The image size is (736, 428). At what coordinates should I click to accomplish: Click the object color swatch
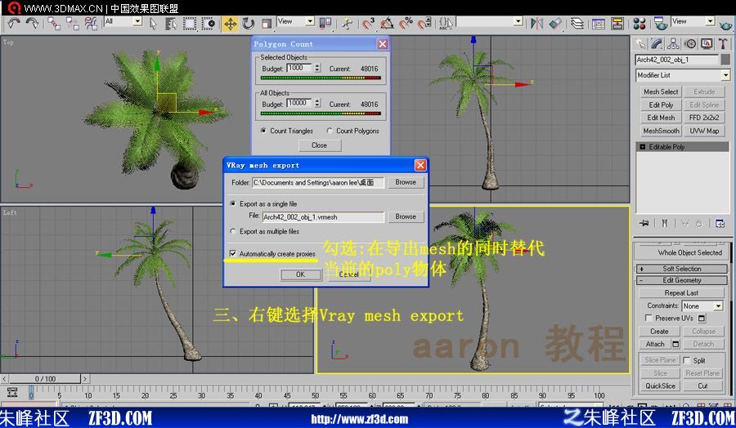point(725,59)
